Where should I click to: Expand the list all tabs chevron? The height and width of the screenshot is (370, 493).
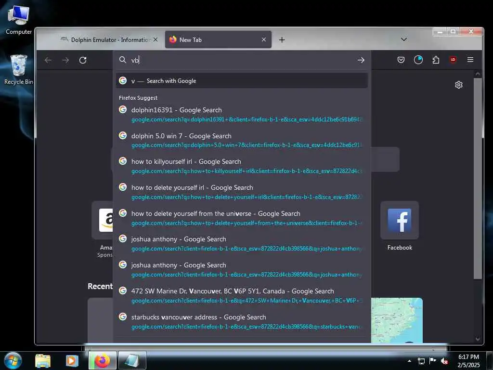(404, 40)
